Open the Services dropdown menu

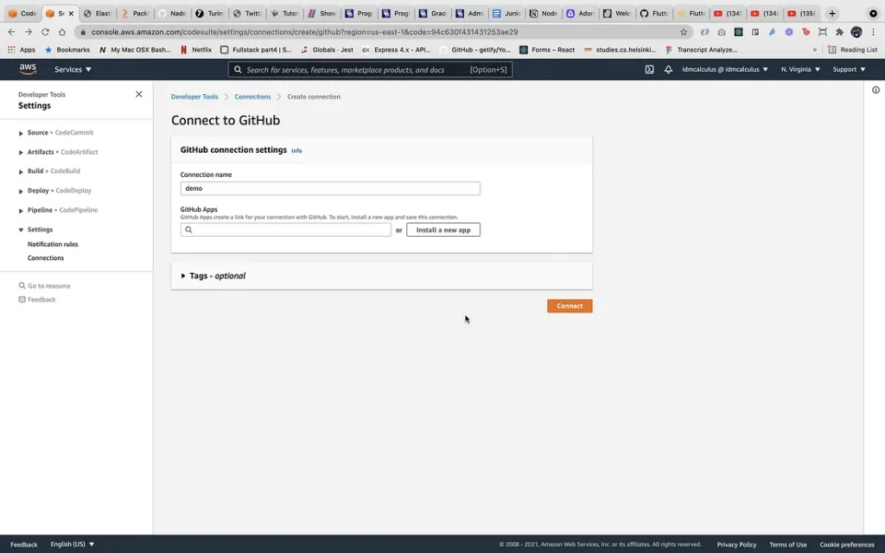tap(73, 69)
